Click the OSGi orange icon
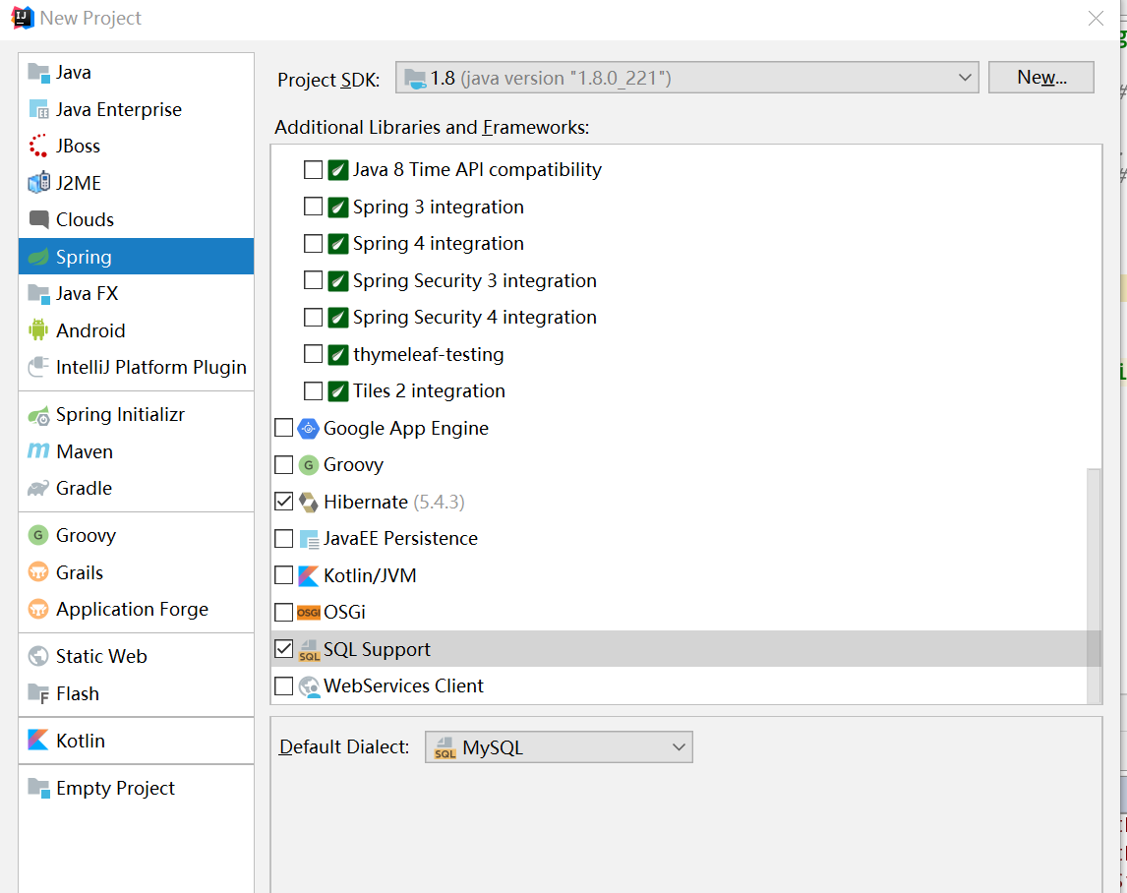The image size is (1127, 893). pyautogui.click(x=309, y=613)
